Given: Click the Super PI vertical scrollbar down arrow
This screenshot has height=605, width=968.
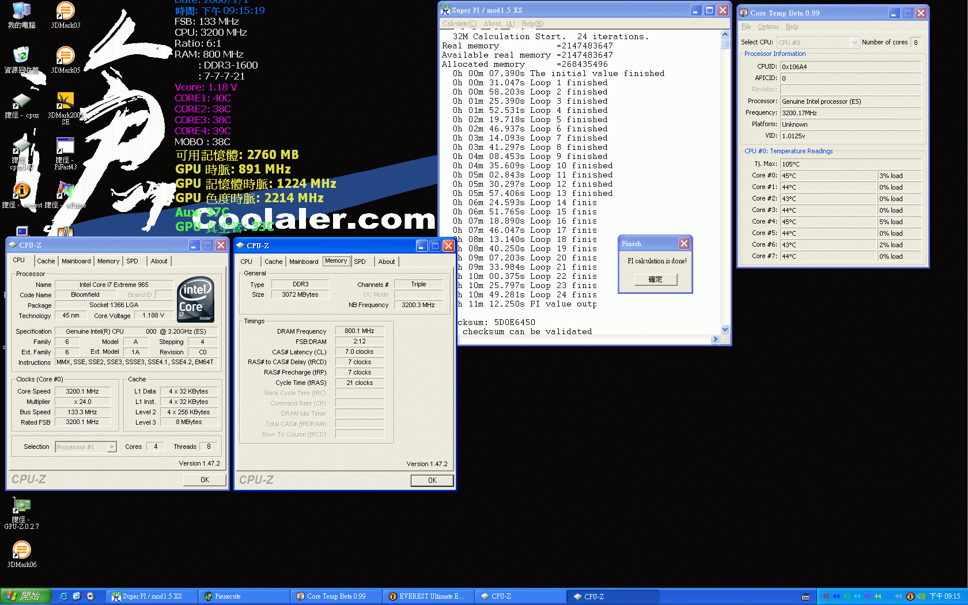Looking at the screenshot, I should 725,329.
